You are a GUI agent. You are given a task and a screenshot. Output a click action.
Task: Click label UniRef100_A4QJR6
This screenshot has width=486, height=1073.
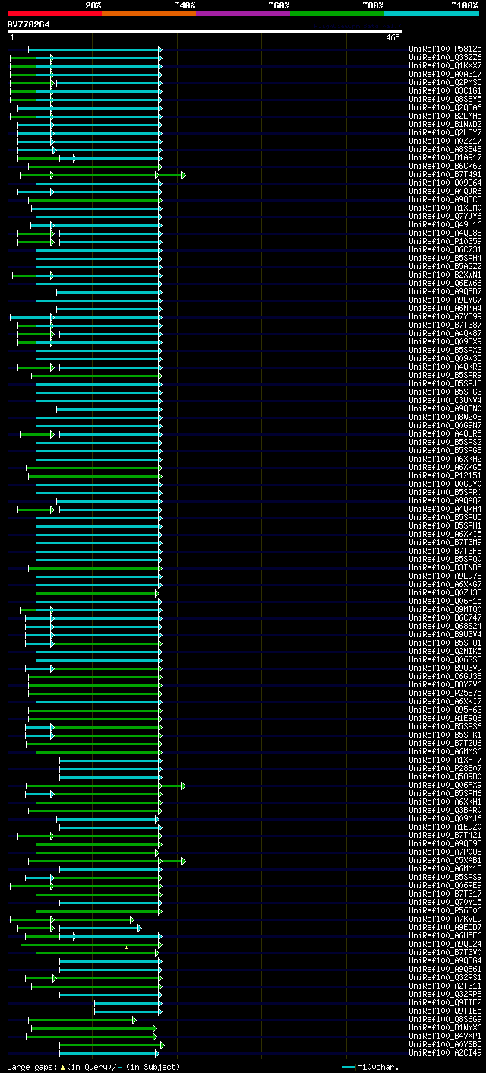coord(445,192)
